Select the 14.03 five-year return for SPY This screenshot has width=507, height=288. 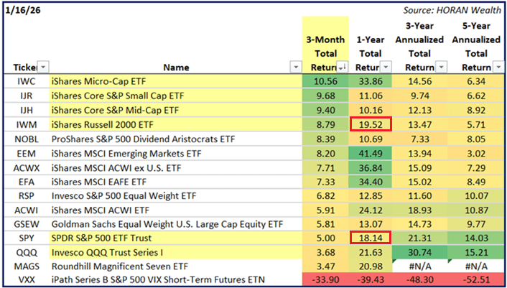[476, 238]
